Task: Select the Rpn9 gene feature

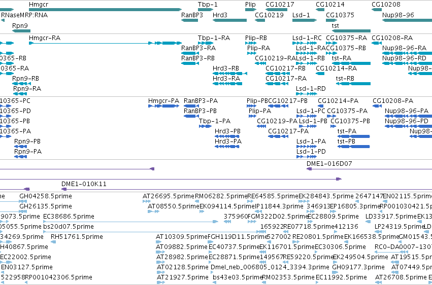Action: click(21, 31)
